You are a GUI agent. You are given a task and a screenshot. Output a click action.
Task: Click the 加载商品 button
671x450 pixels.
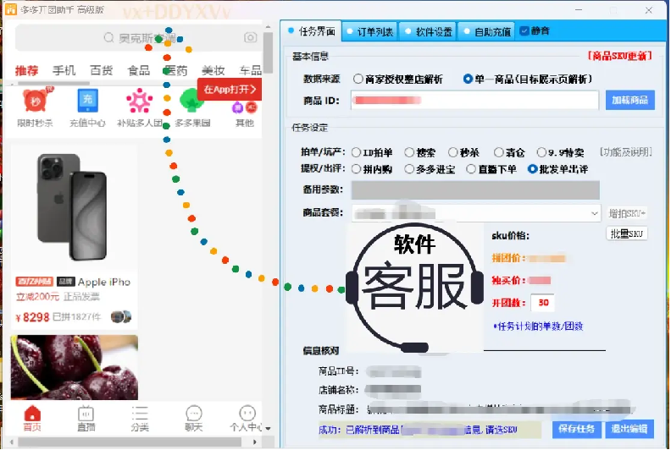(630, 101)
